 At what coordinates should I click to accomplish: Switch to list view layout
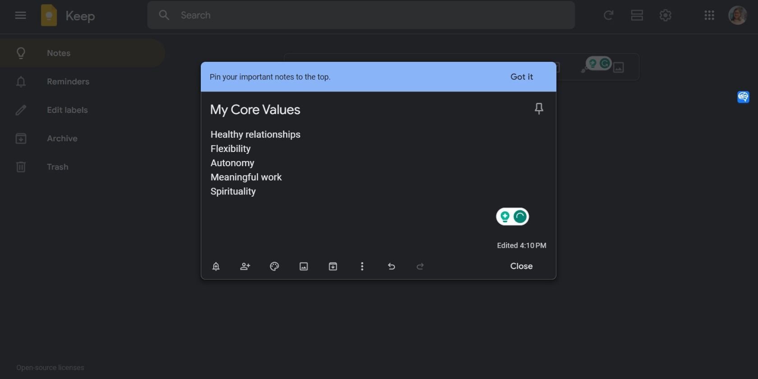coord(637,15)
